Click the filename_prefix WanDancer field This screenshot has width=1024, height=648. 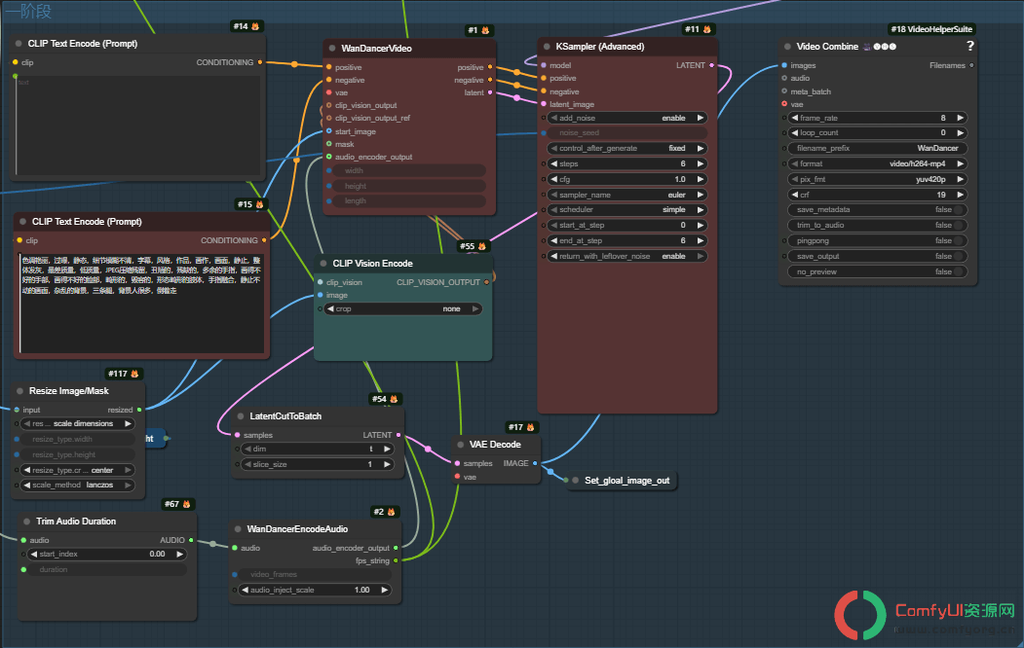pos(878,148)
